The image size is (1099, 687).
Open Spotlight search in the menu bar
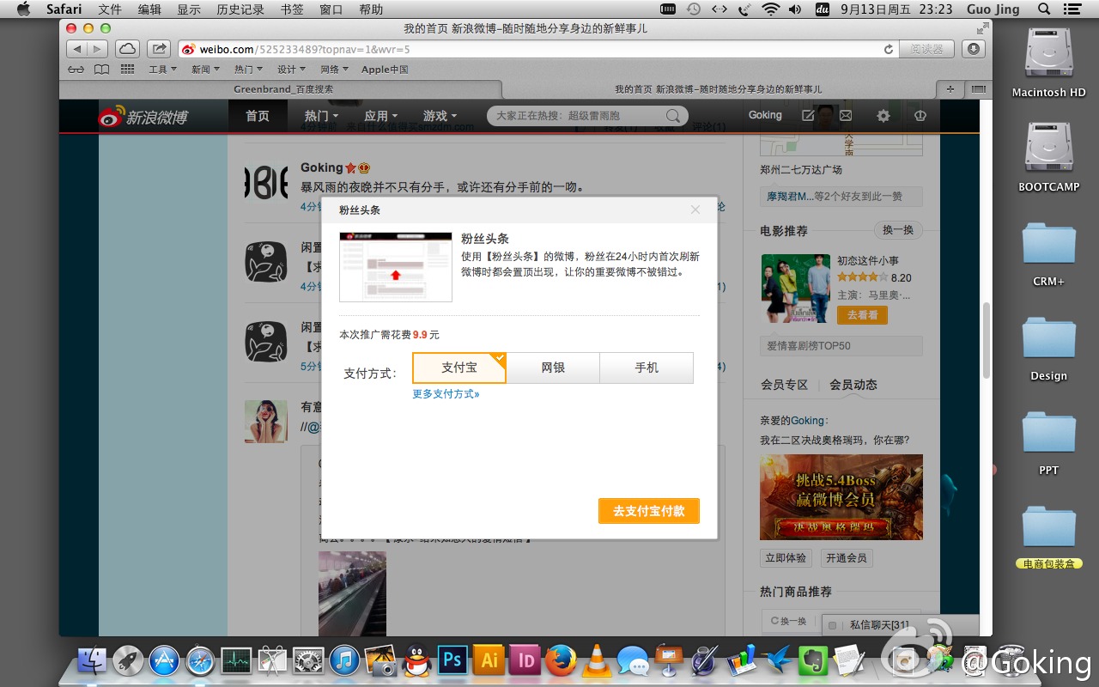(1044, 9)
